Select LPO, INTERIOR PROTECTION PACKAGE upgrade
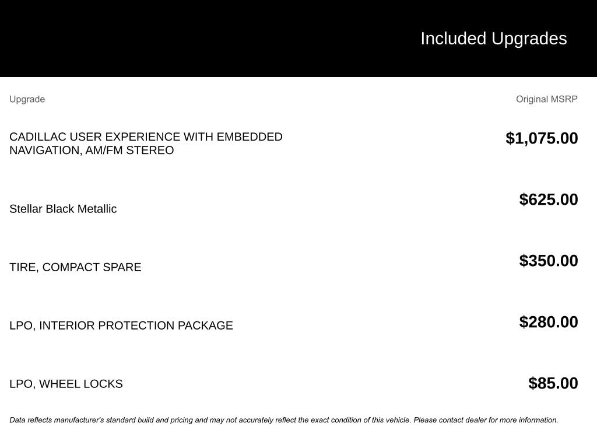Viewport: 597px width, 448px height. point(121,325)
